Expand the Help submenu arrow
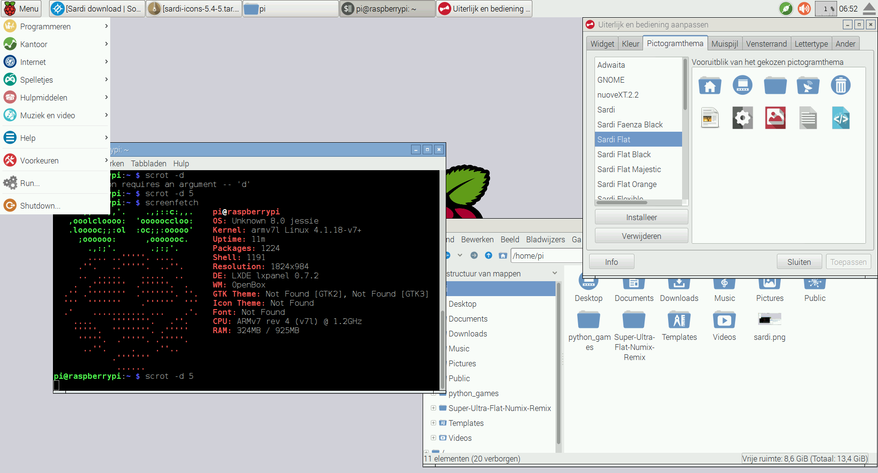This screenshot has height=473, width=878. (x=106, y=138)
